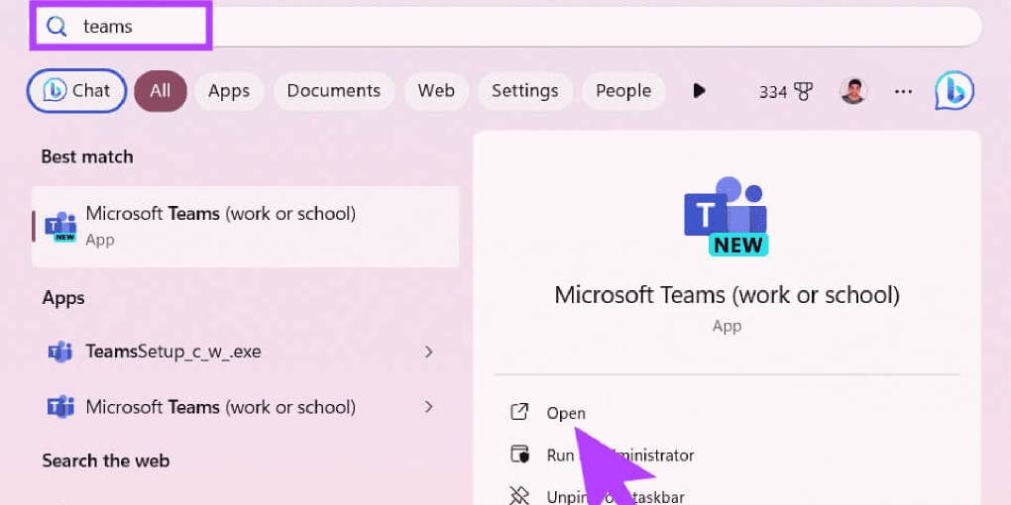Switch to the People filter
The height and width of the screenshot is (505, 1011).
[x=622, y=91]
